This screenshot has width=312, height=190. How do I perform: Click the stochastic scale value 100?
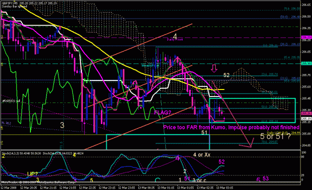tap(304, 152)
